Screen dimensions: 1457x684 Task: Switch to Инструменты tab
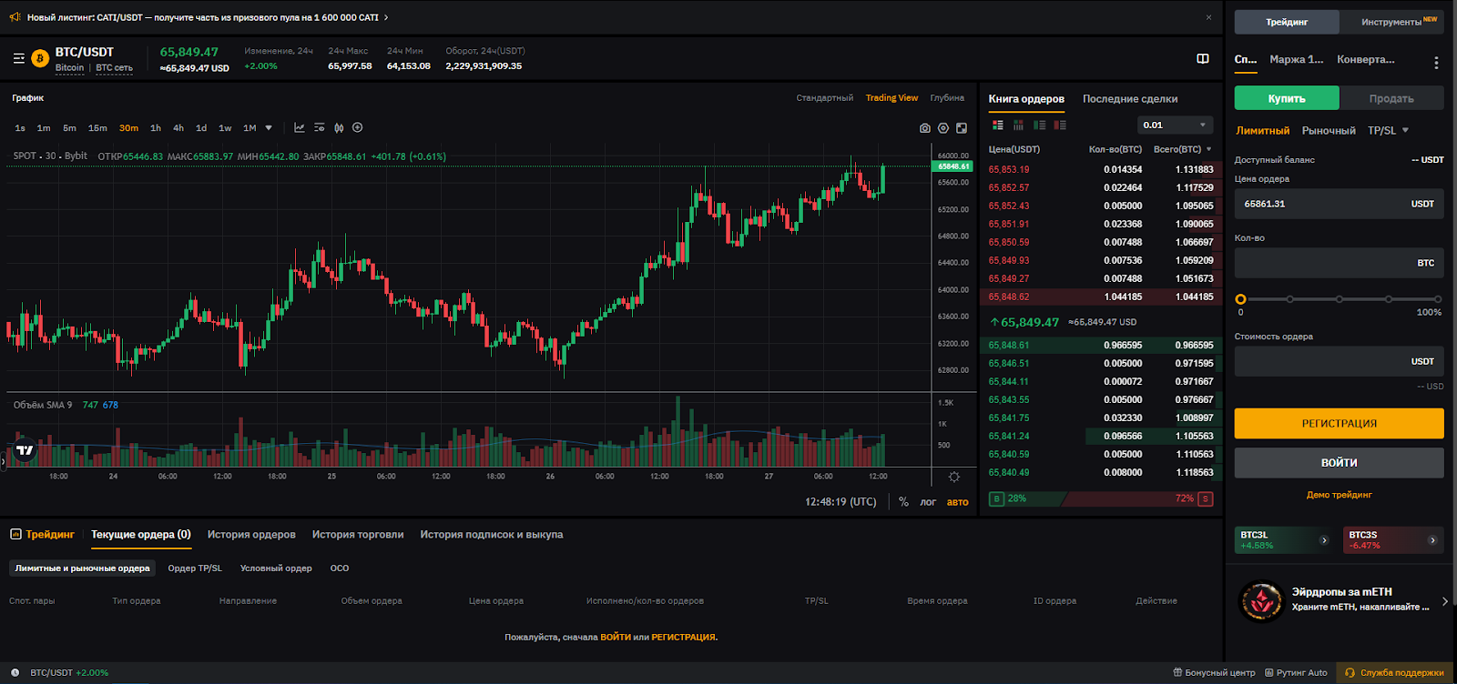click(1391, 22)
